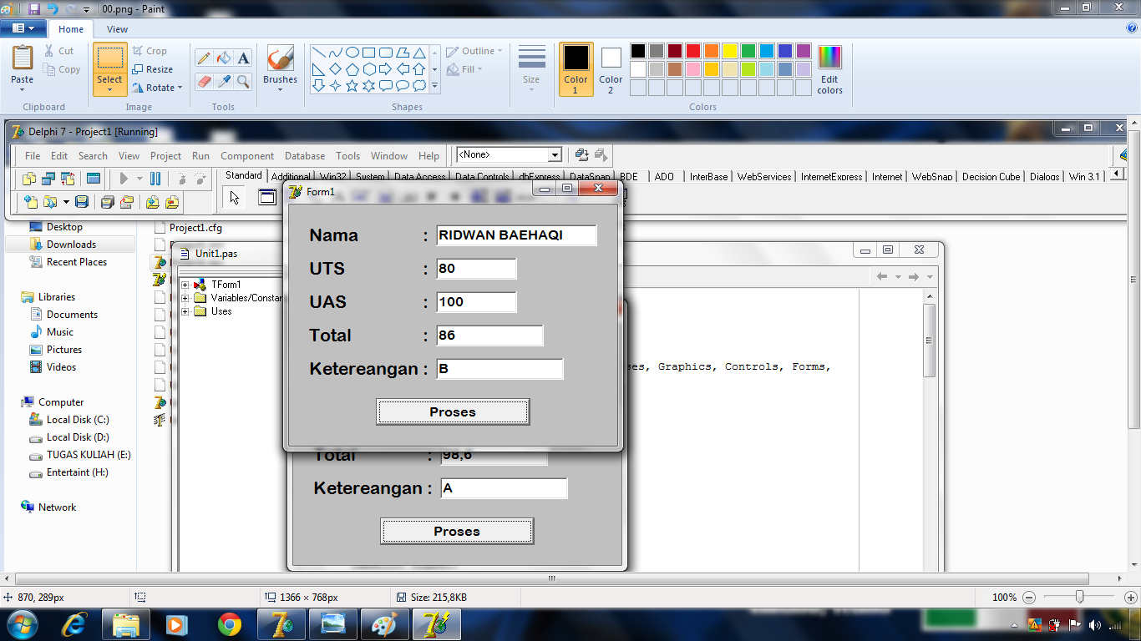This screenshot has width=1141, height=641.
Task: Open the Edit colors dialog
Action: click(x=829, y=69)
